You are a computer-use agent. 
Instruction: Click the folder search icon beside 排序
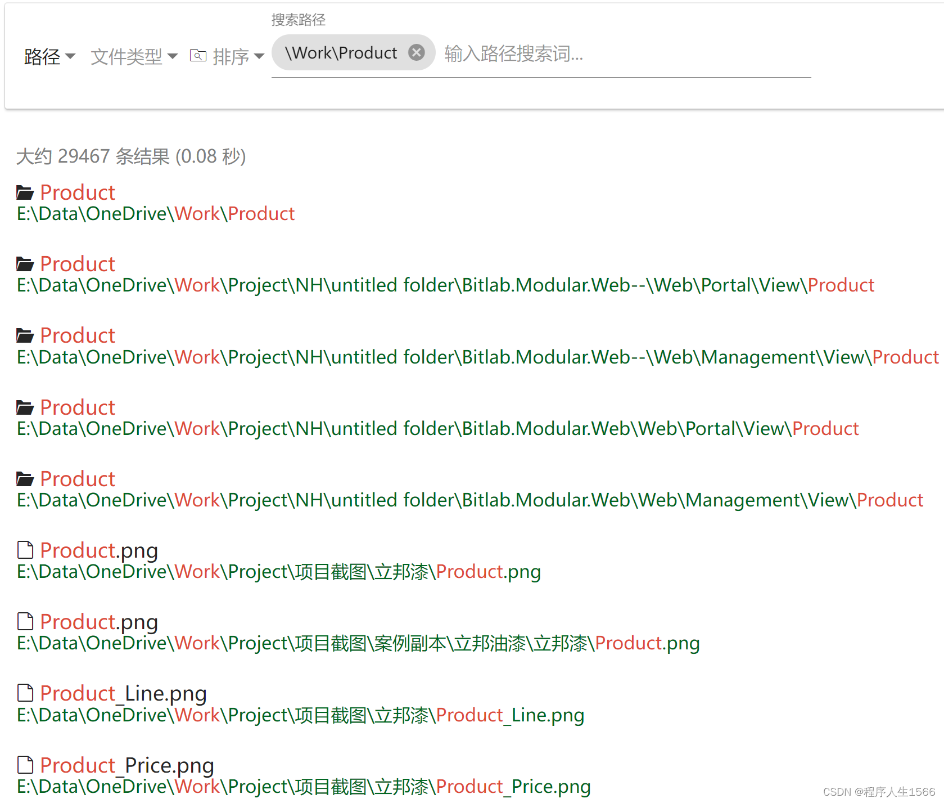point(198,55)
